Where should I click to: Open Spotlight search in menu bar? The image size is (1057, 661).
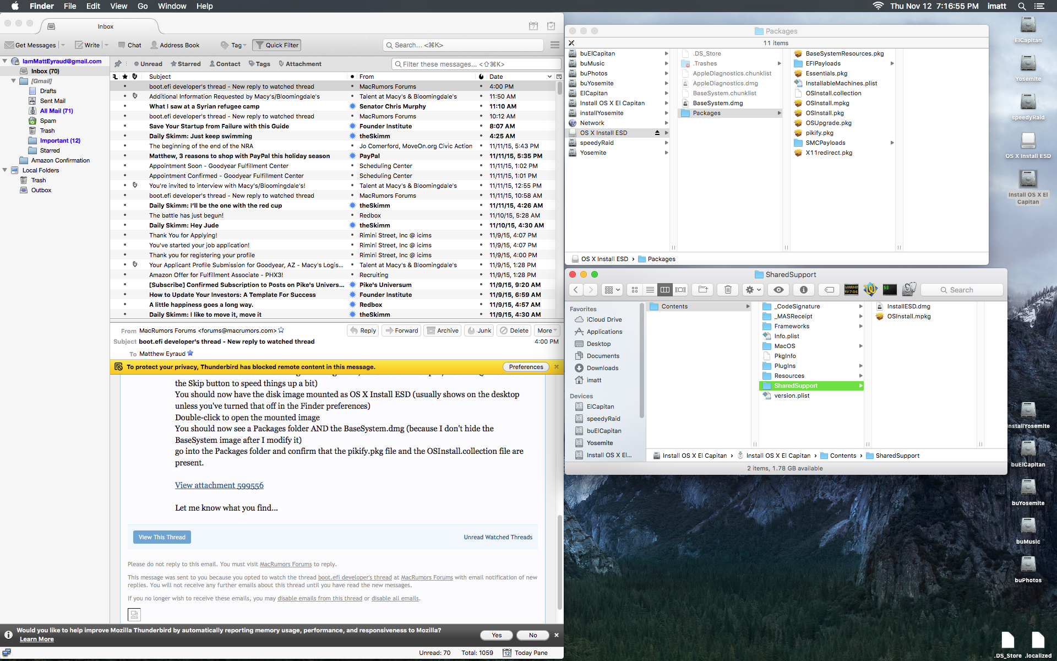(1022, 6)
